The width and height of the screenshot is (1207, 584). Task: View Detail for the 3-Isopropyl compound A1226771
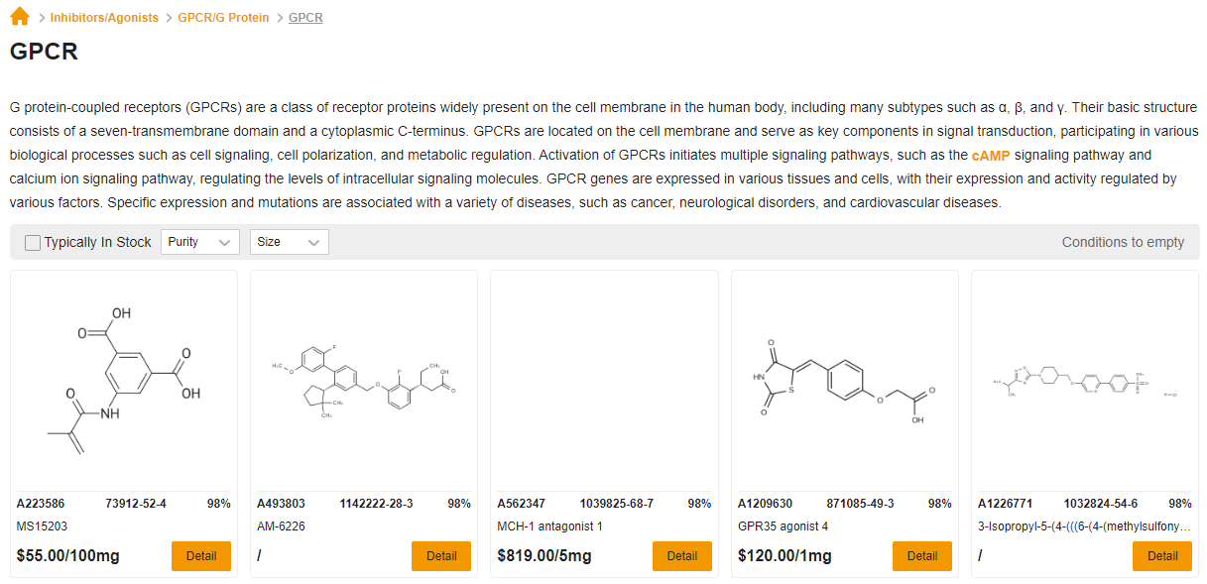pyautogui.click(x=1162, y=556)
